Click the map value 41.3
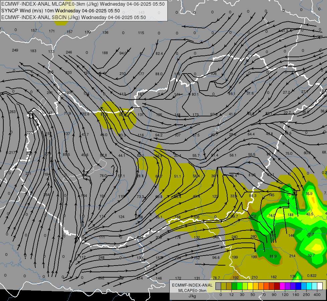This screenshot has width=327, height=301. pyautogui.click(x=285, y=31)
